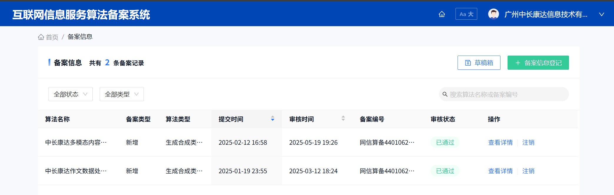Open the 全部类型 type filter dropdown
The width and height of the screenshot is (614, 195).
(x=121, y=94)
